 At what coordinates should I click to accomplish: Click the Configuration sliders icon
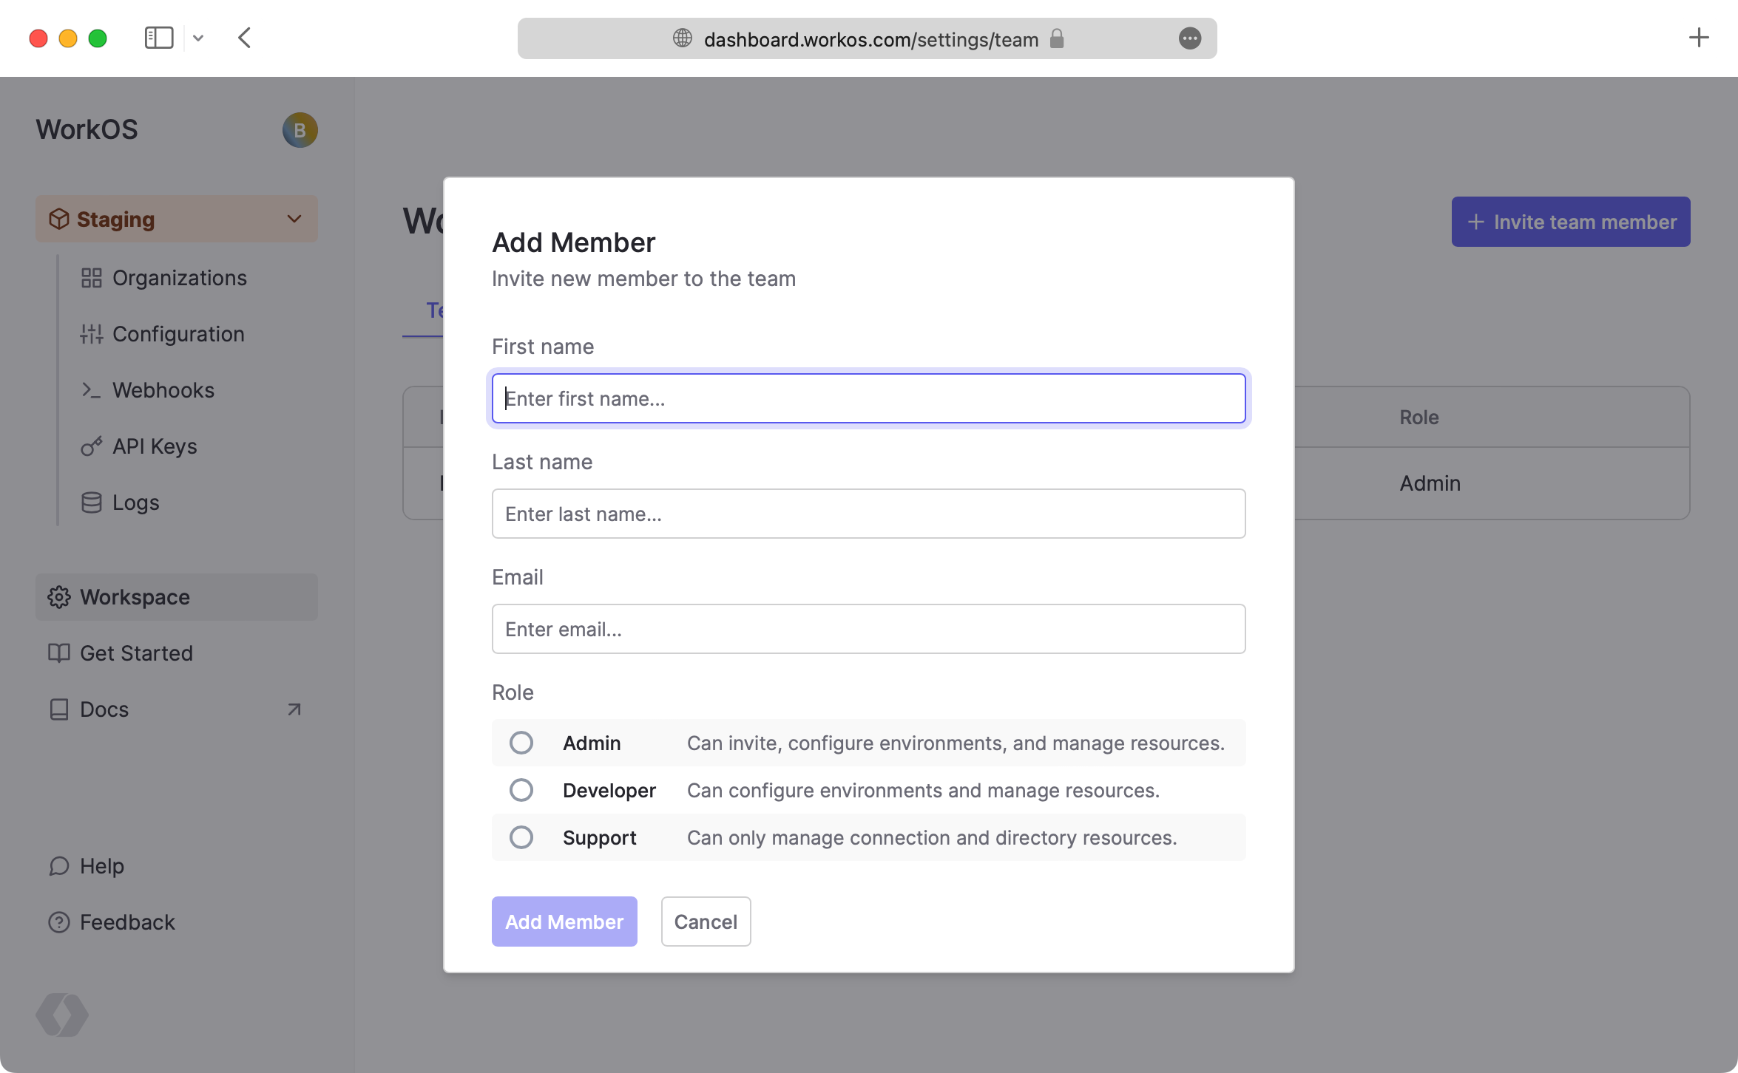[91, 334]
